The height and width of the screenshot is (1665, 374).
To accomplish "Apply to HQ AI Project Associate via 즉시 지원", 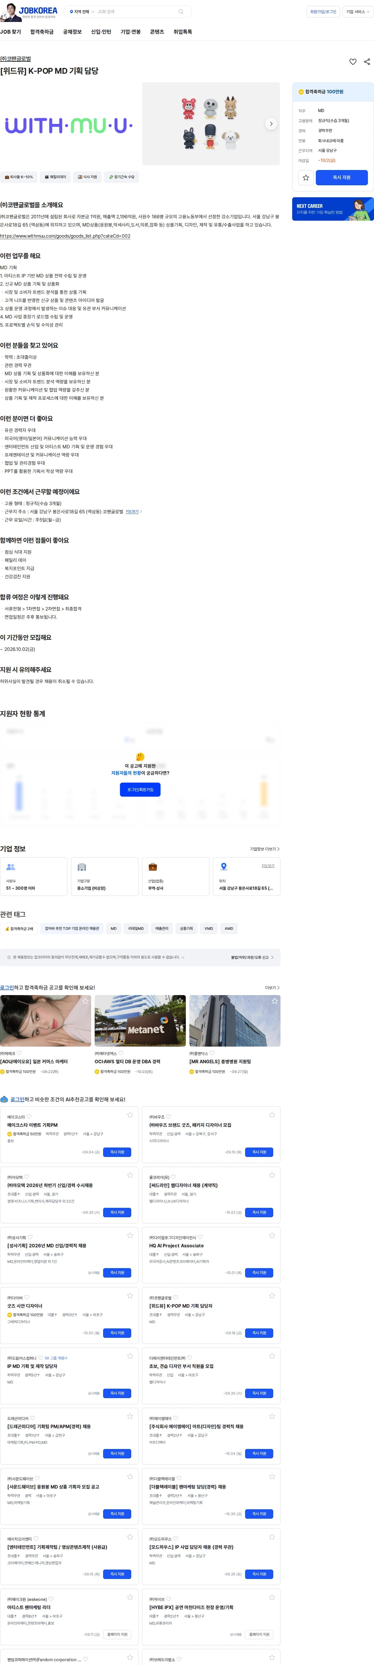I will (259, 1273).
